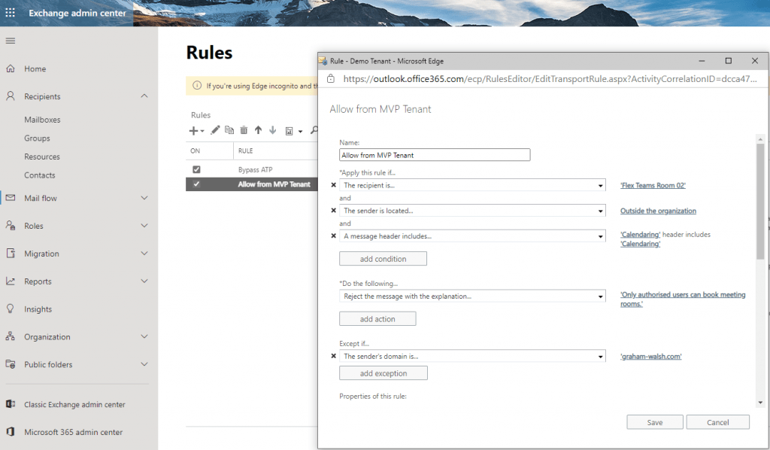Image resolution: width=770 pixels, height=450 pixels.
Task: Click the rule dialog vertical scrollbar
Action: [x=760, y=201]
